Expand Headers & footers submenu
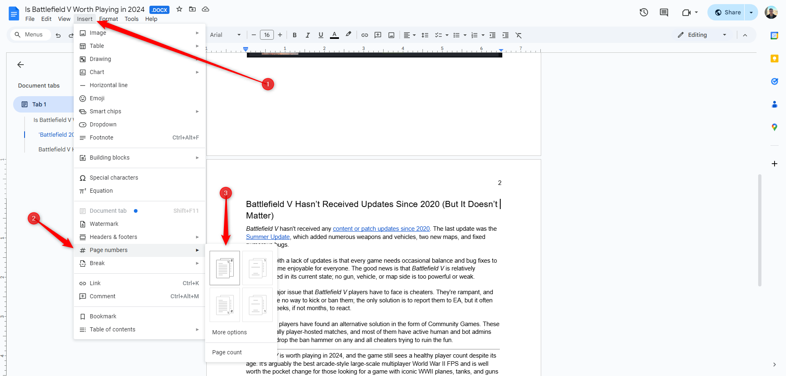Viewport: 786px width, 376px height. pyautogui.click(x=140, y=237)
